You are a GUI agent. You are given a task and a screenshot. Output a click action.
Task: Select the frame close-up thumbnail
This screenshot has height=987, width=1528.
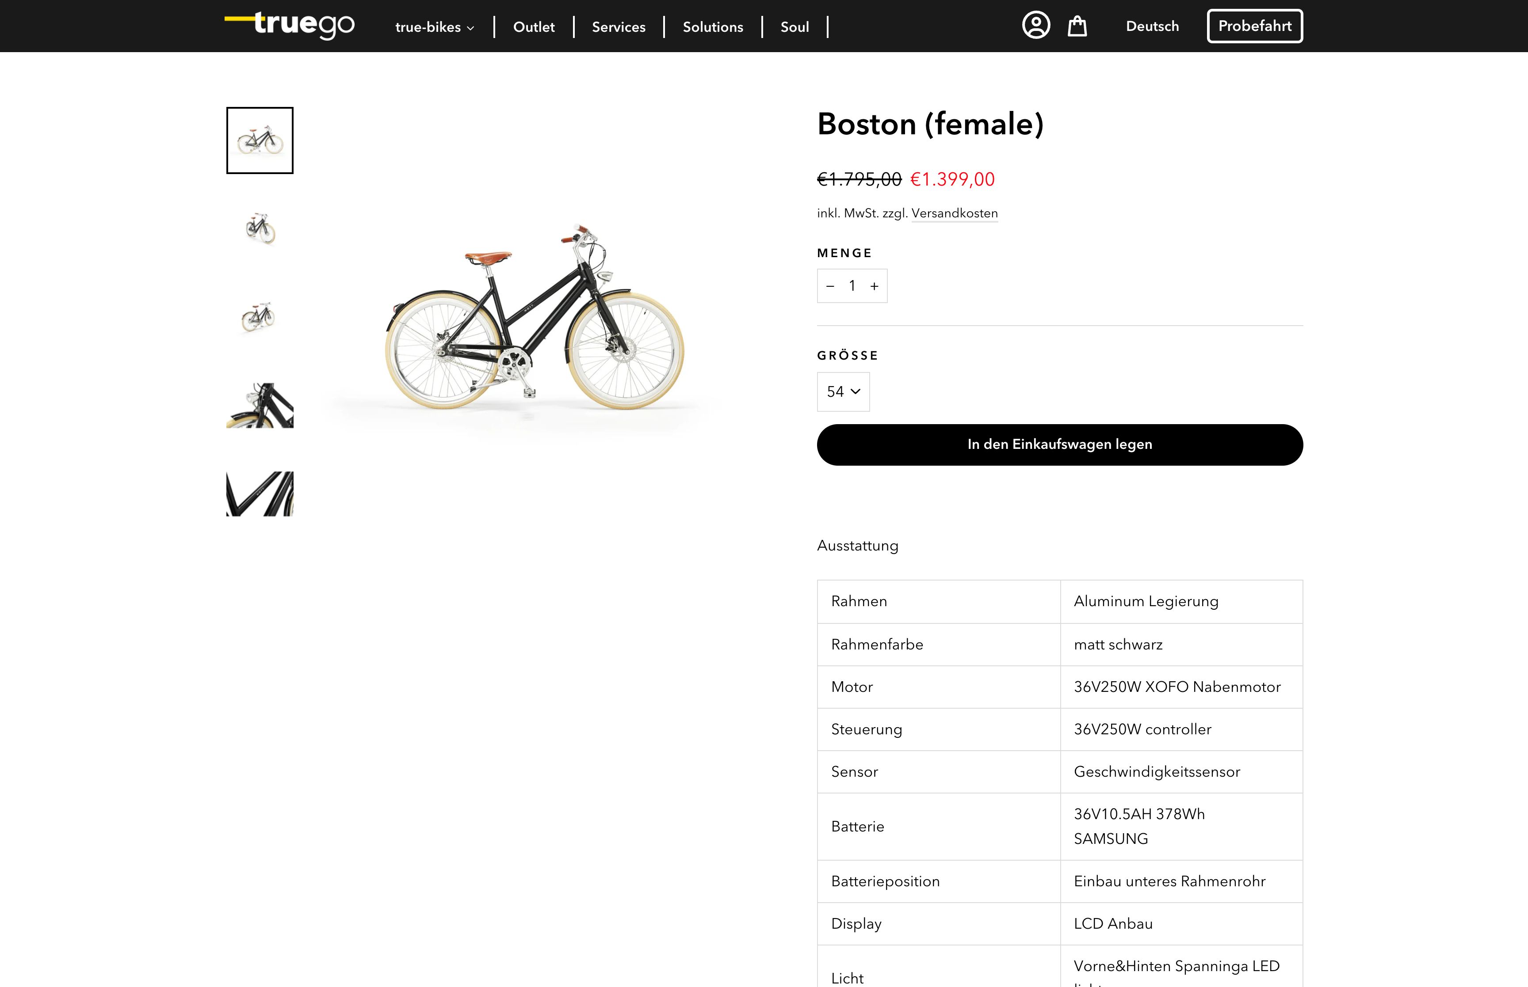coord(259,493)
